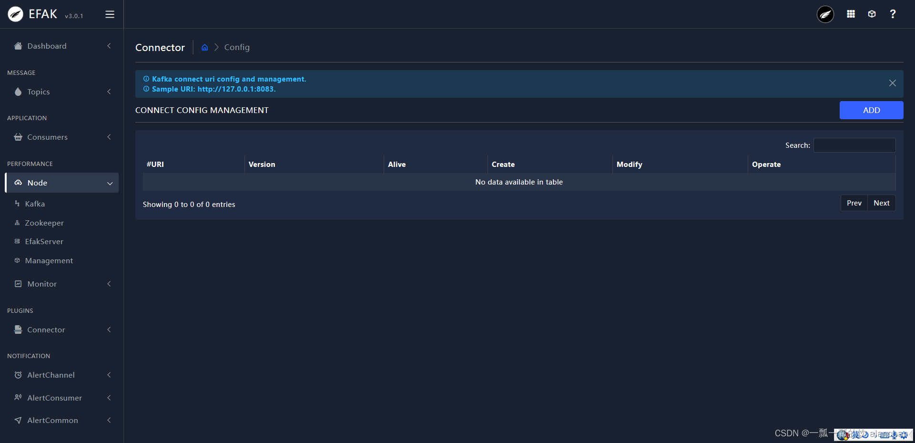
Task: Open the user avatar menu
Action: (825, 14)
